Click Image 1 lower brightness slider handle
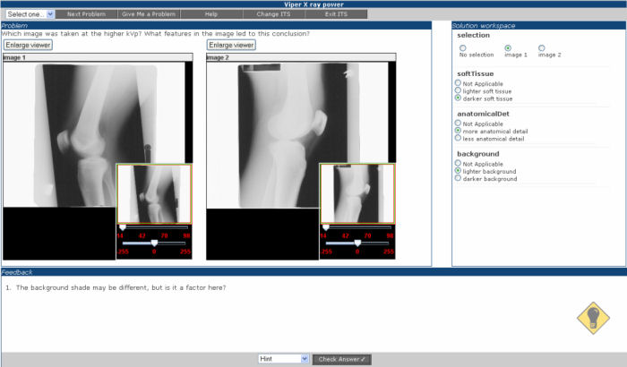The width and height of the screenshot is (627, 367). (154, 243)
